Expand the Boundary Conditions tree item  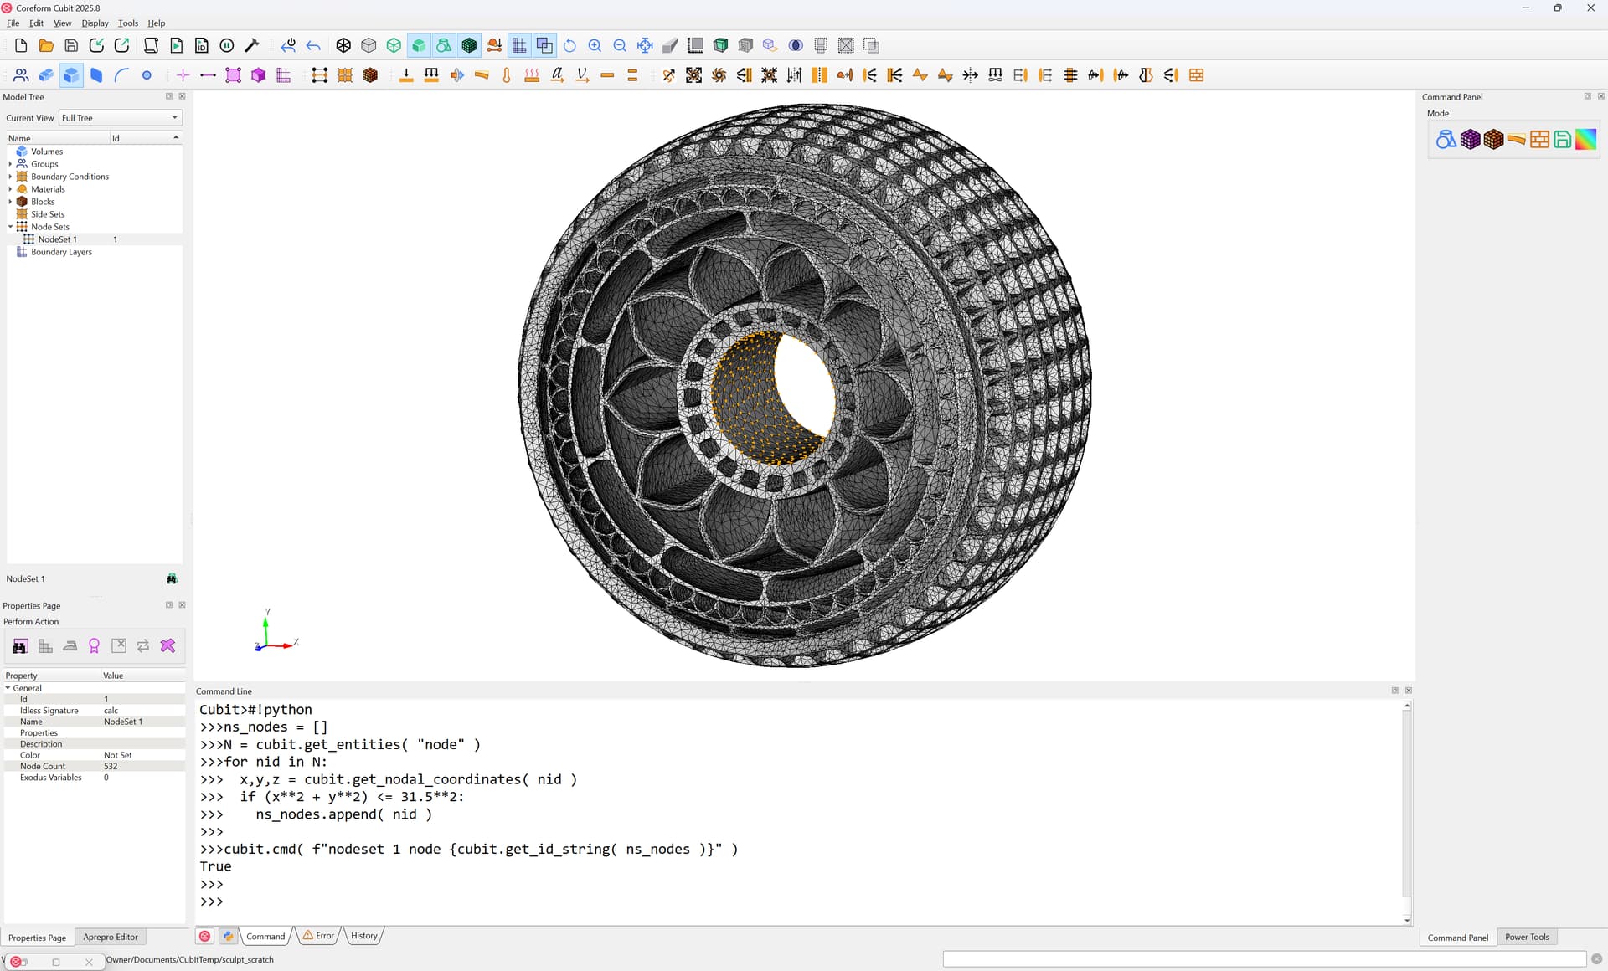10,177
